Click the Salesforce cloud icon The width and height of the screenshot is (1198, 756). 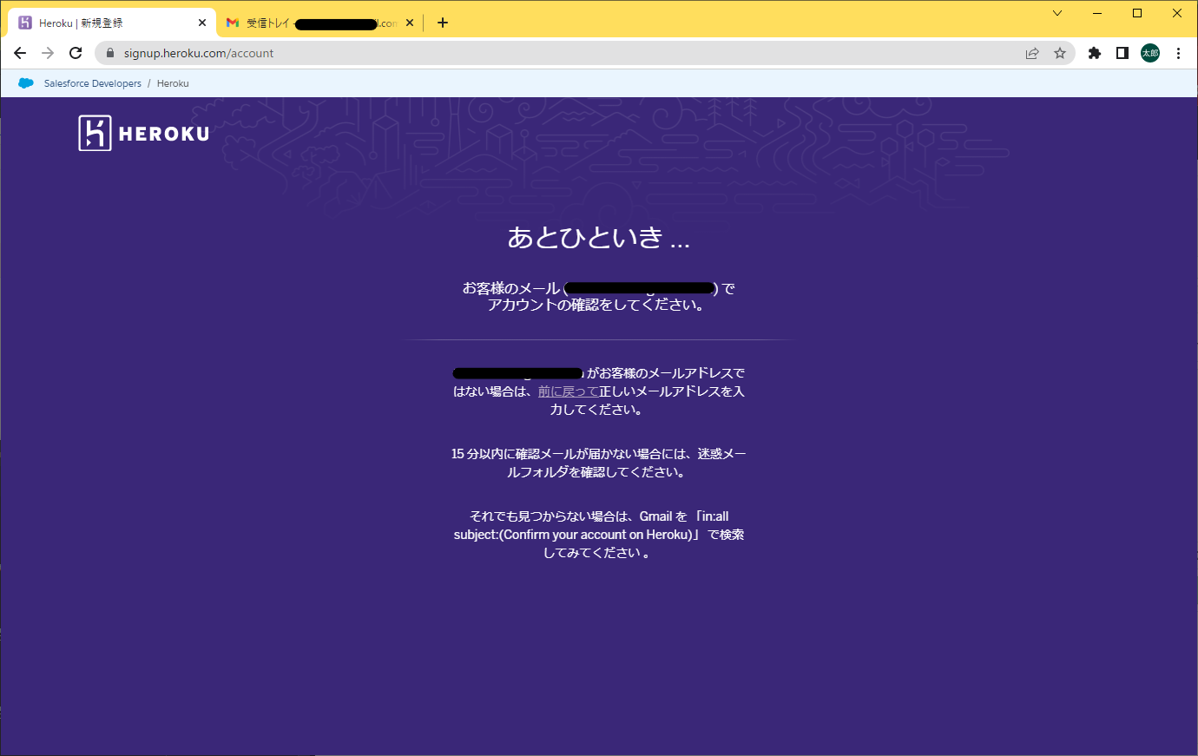point(26,83)
